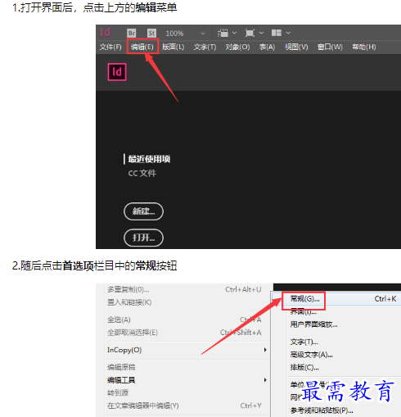Select the 最近使用项 tab

click(149, 159)
